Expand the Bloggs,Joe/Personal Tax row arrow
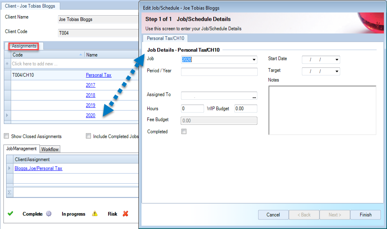 [9, 168]
